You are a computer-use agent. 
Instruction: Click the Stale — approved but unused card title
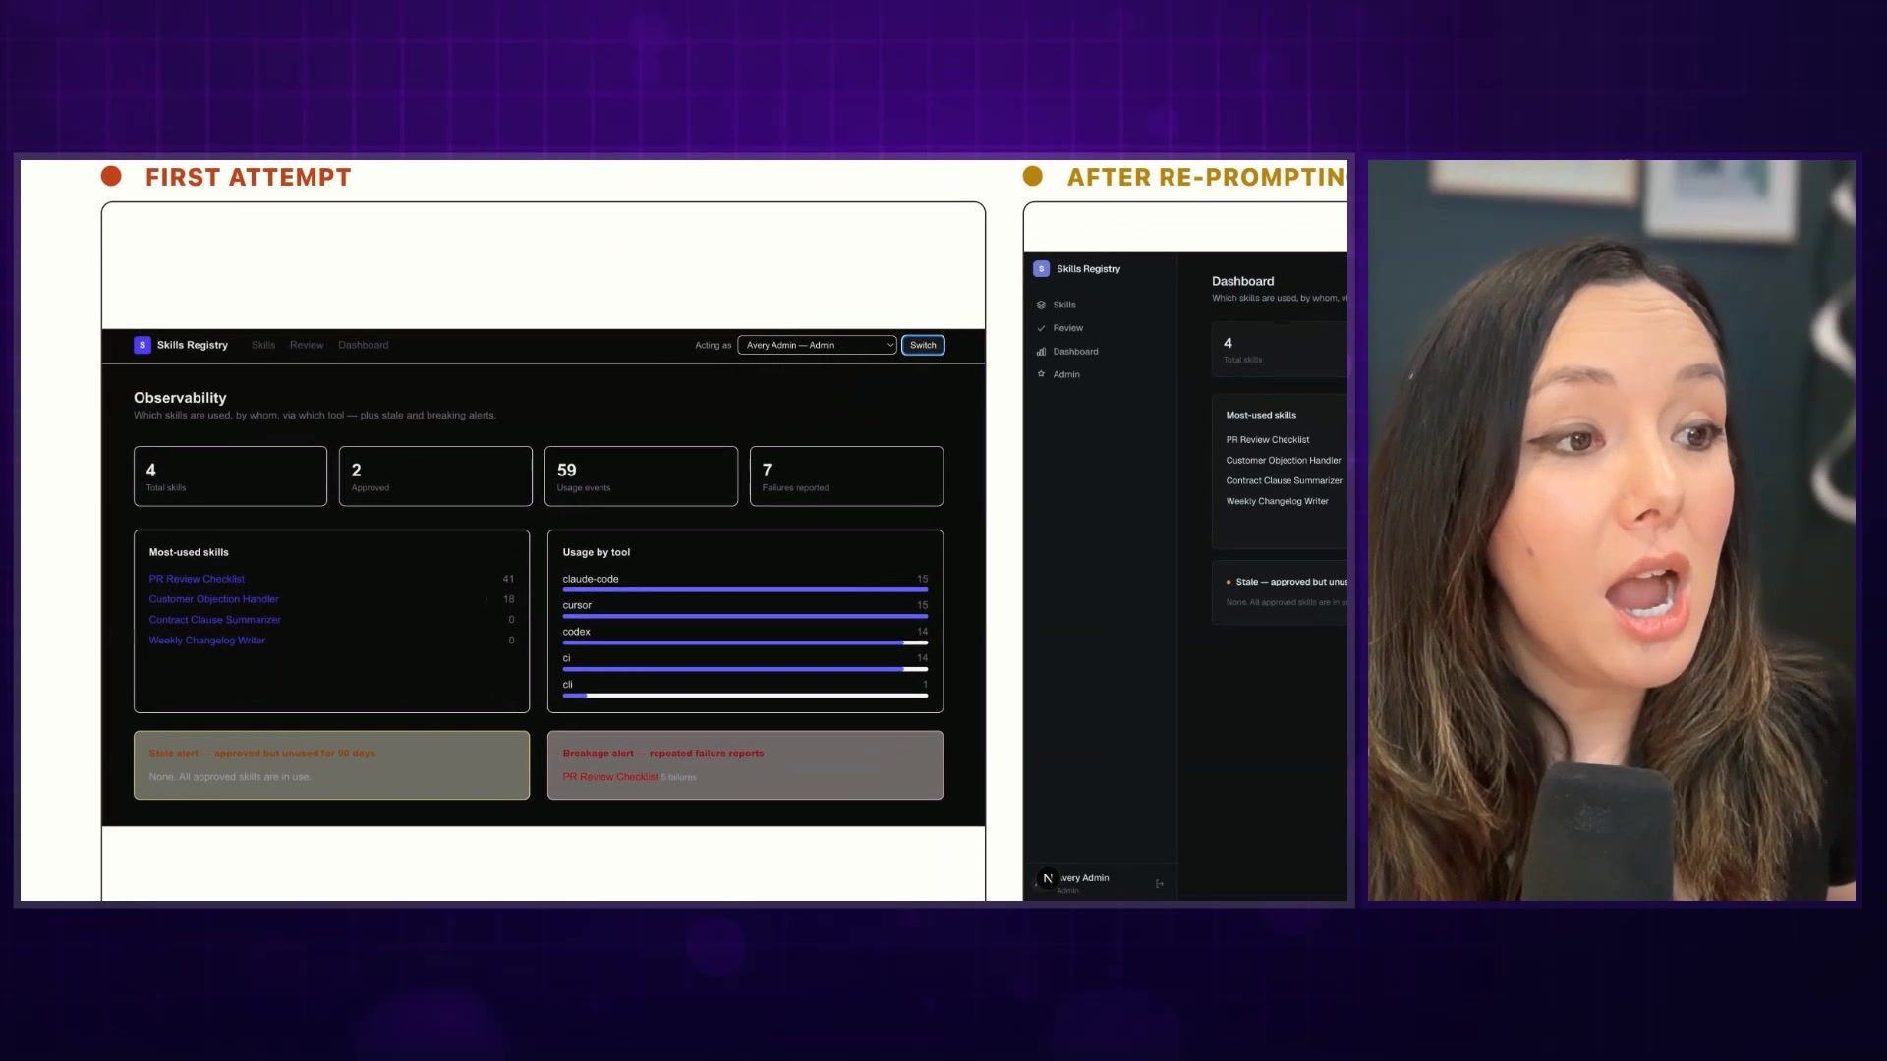tap(1290, 582)
